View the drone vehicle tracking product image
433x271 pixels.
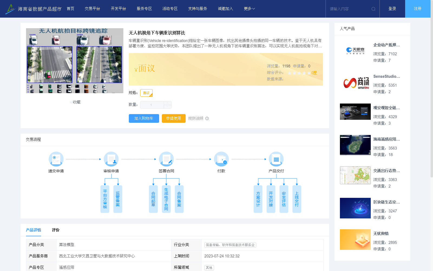coord(75,61)
